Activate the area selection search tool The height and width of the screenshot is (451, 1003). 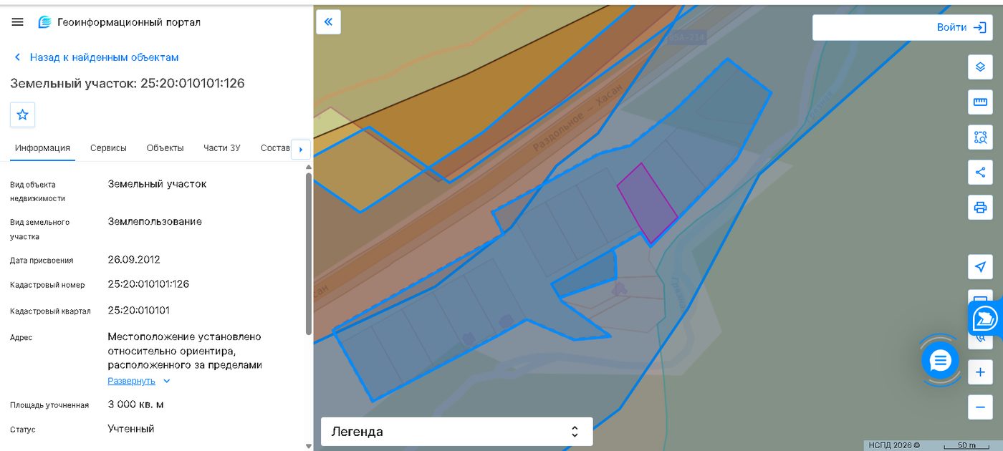coord(980,137)
